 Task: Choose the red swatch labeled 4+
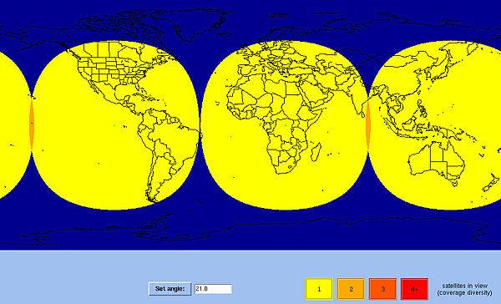[x=414, y=289]
